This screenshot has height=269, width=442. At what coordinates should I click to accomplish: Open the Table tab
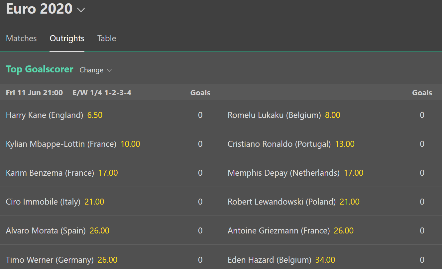click(x=107, y=39)
